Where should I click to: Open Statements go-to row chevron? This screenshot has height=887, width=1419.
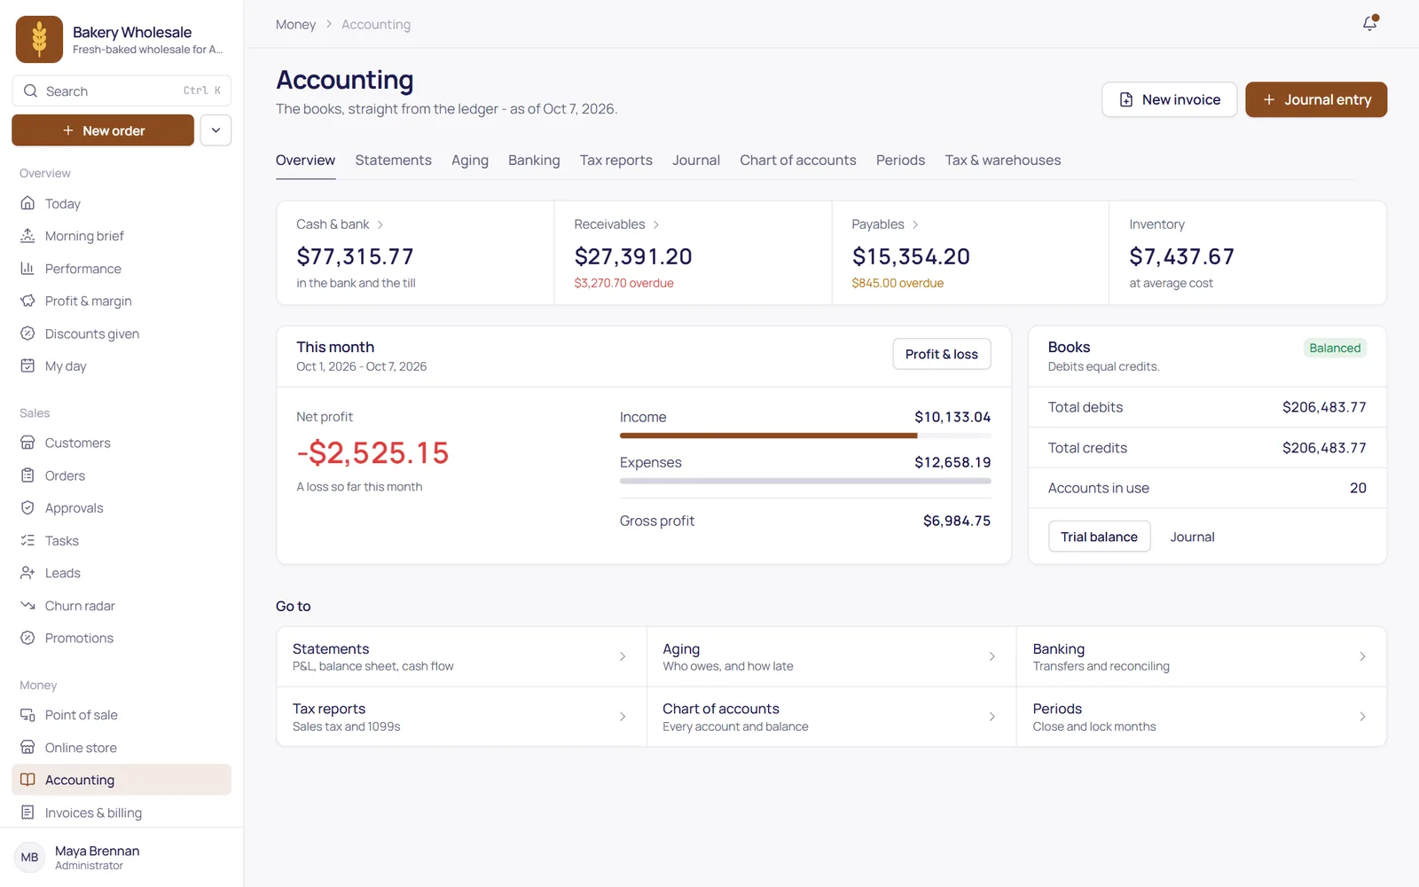click(623, 657)
